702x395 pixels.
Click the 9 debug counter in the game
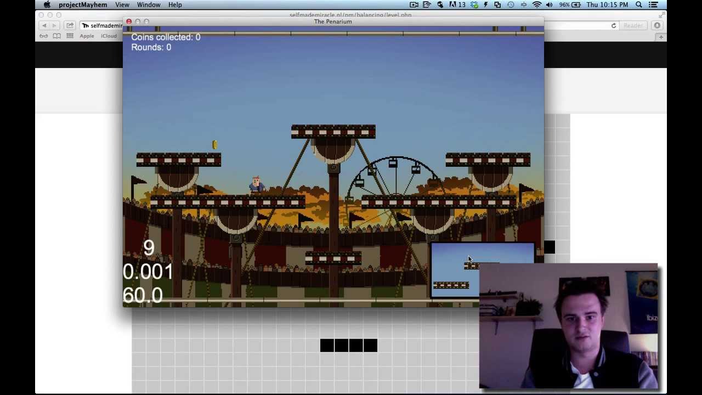coord(149,247)
